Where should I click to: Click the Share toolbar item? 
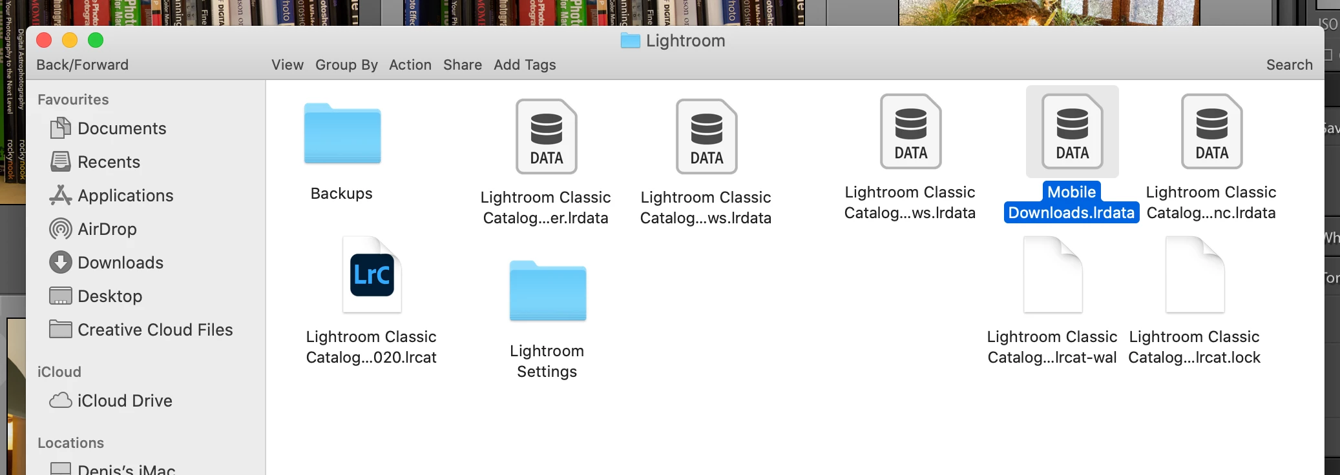[463, 65]
